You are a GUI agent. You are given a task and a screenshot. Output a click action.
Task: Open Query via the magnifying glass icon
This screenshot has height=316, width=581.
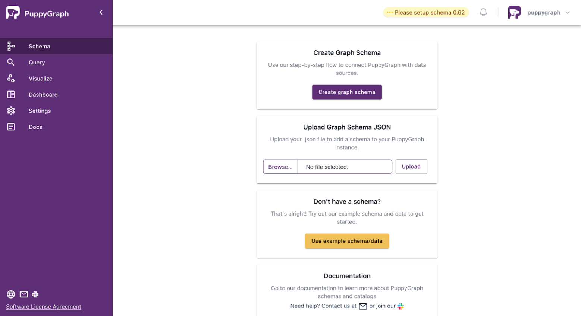pos(10,62)
